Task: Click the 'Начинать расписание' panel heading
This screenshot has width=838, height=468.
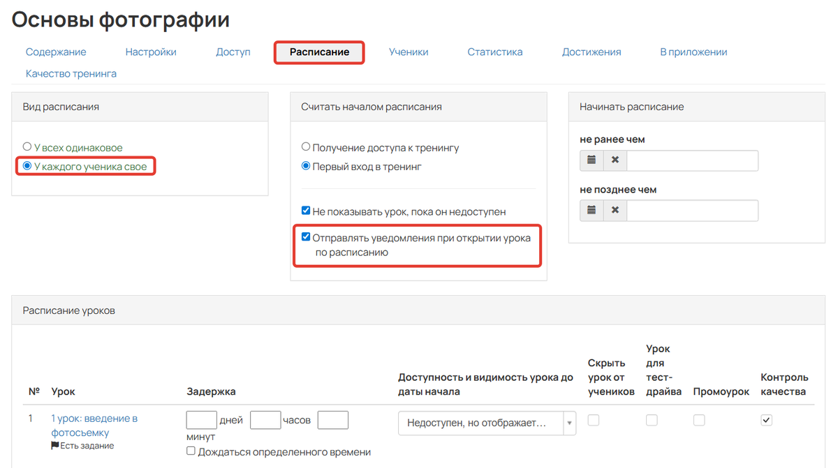Action: [632, 107]
